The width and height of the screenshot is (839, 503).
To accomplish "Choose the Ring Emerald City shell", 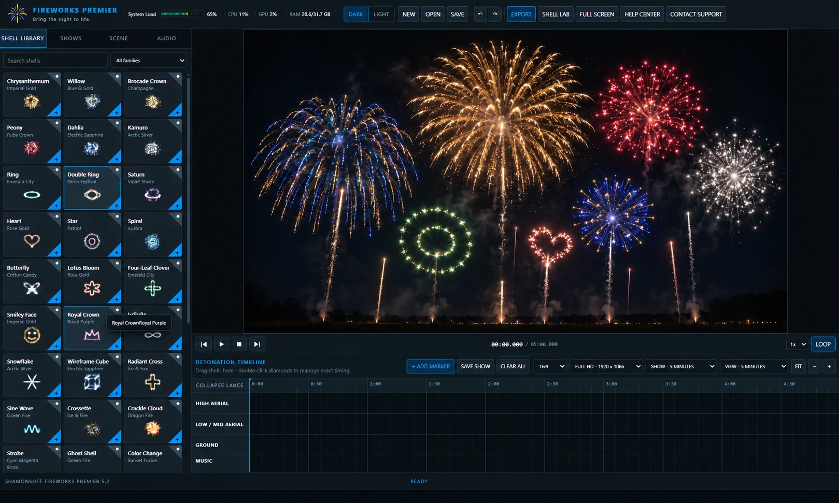I will (32, 188).
